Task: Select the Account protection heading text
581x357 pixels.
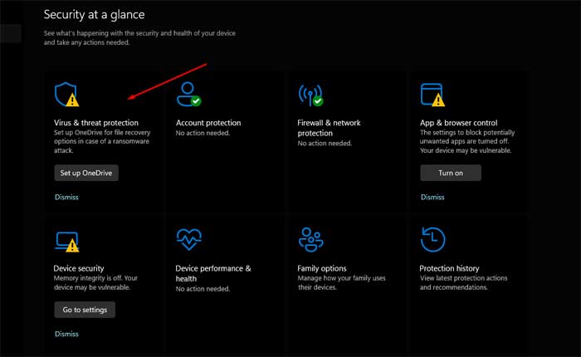Action: tap(208, 123)
